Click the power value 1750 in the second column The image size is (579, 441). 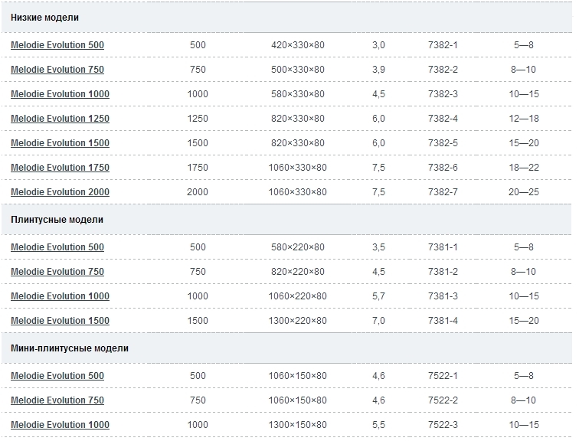[x=198, y=168]
